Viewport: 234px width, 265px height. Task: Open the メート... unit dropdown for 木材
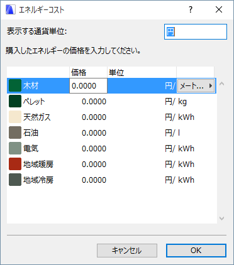196,85
